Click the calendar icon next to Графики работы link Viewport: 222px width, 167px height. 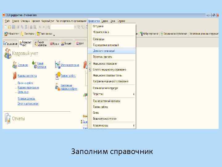click(x=58, y=76)
